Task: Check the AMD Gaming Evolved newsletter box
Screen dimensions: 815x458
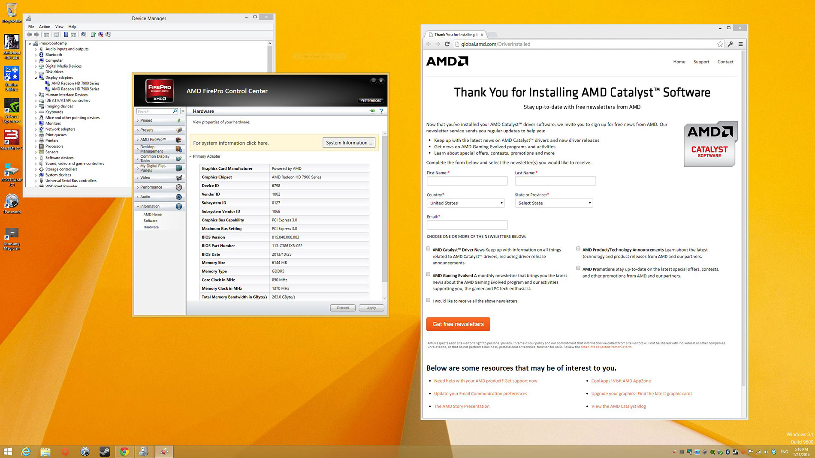Action: click(x=428, y=274)
